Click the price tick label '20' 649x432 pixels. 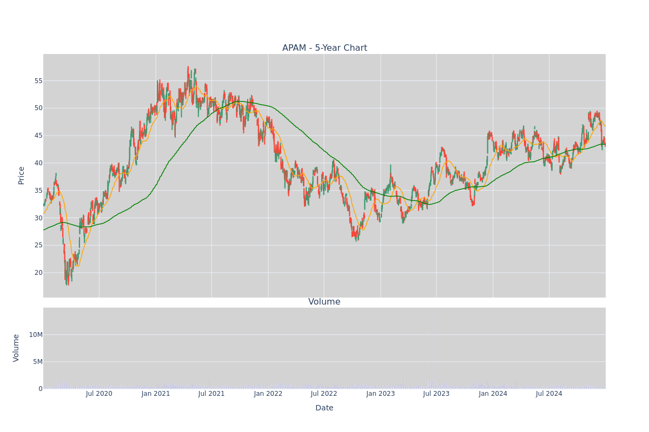point(38,273)
